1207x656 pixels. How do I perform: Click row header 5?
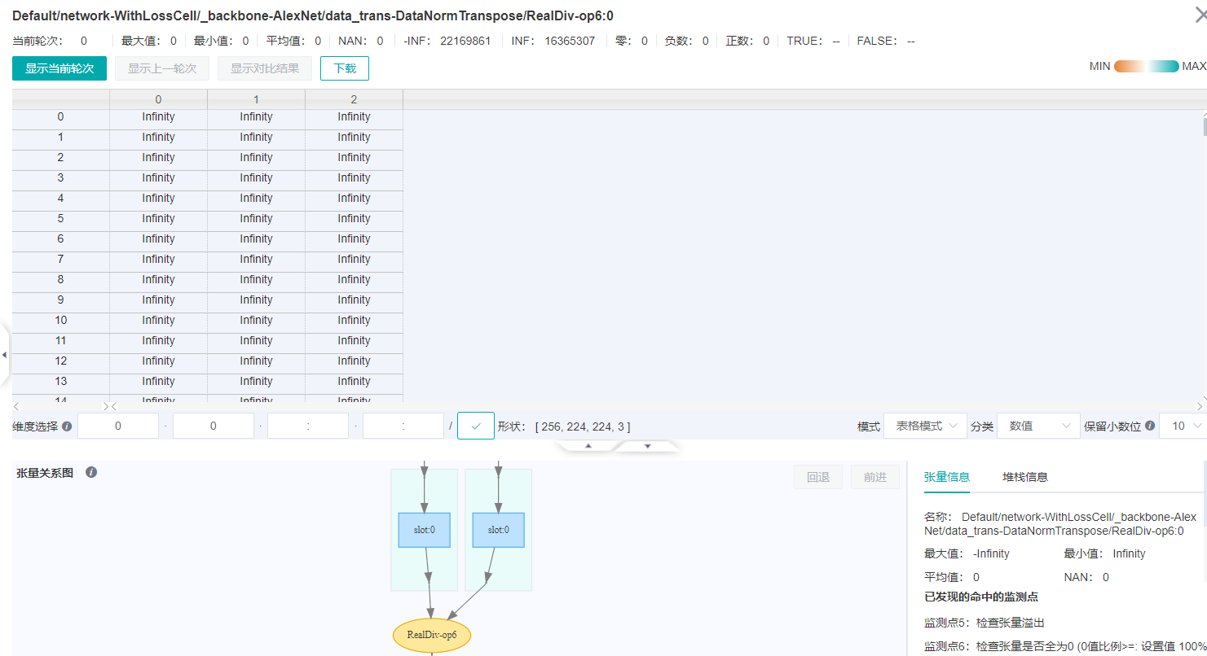point(60,218)
